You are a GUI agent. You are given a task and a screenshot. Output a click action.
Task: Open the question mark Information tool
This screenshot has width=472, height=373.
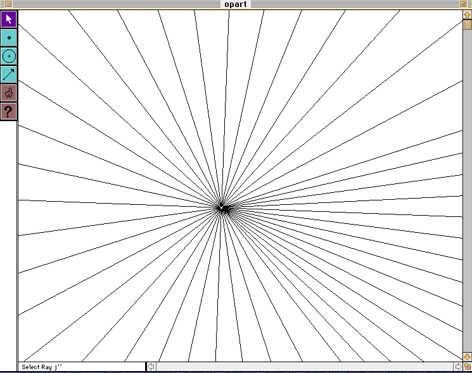pos(9,112)
